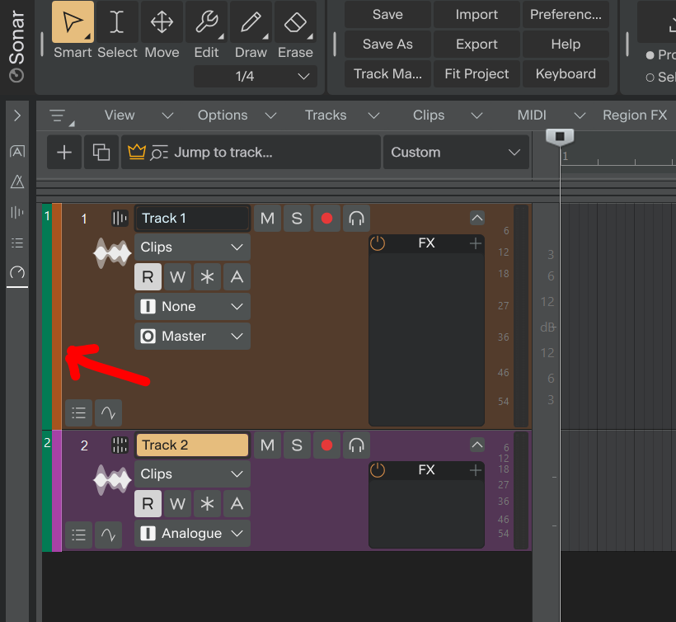The height and width of the screenshot is (622, 676).
Task: Toggle input monitoring on Track 2
Action: coord(356,445)
